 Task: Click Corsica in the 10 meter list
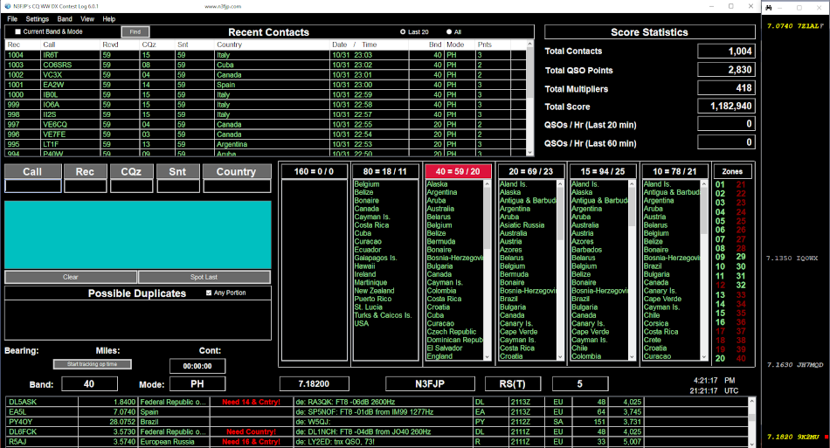(x=656, y=324)
